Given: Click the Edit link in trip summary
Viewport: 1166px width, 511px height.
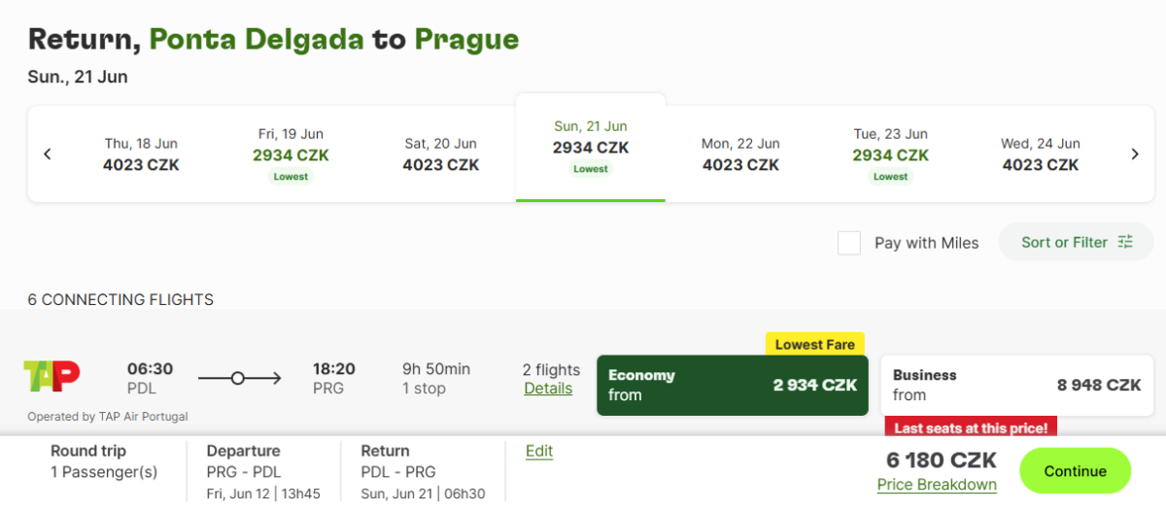Looking at the screenshot, I should pyautogui.click(x=539, y=451).
